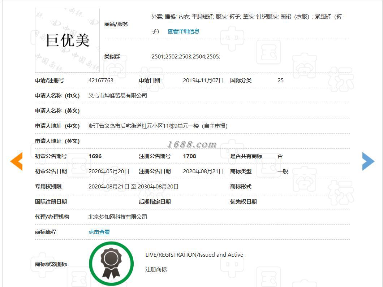The height and width of the screenshot is (287, 383).
Task: Click the 初审公告日期 label
Action: pyautogui.click(x=51, y=171)
